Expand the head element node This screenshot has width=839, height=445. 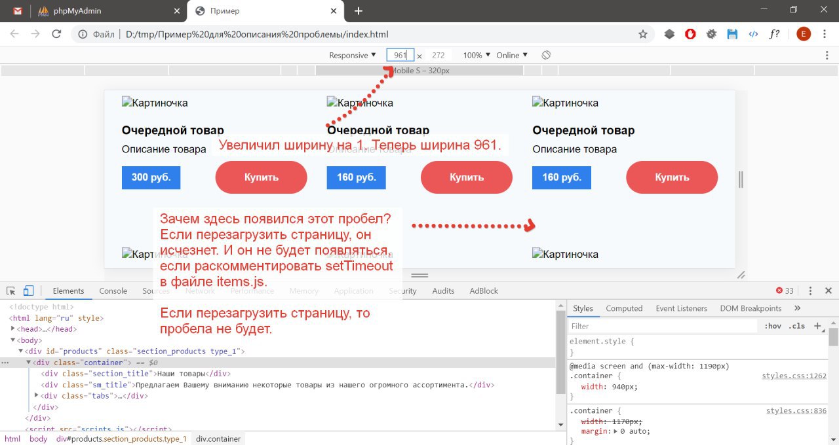pos(13,329)
